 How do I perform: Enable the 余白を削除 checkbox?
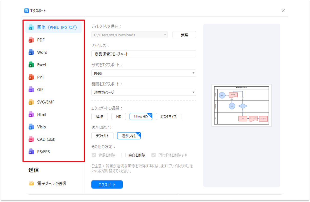(x=123, y=155)
